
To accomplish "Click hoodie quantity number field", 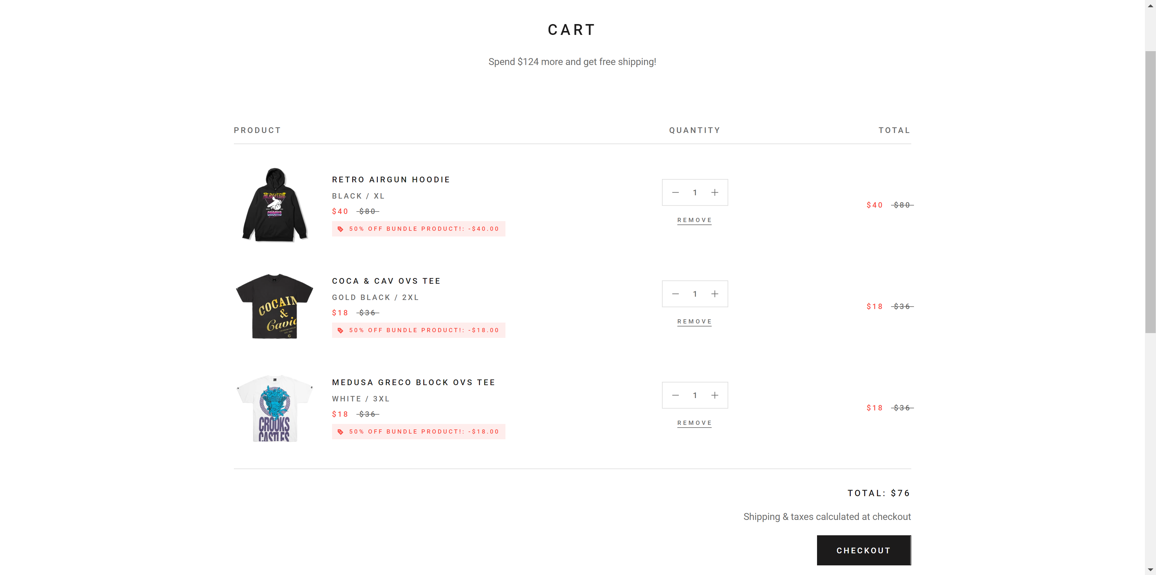I will click(695, 192).
